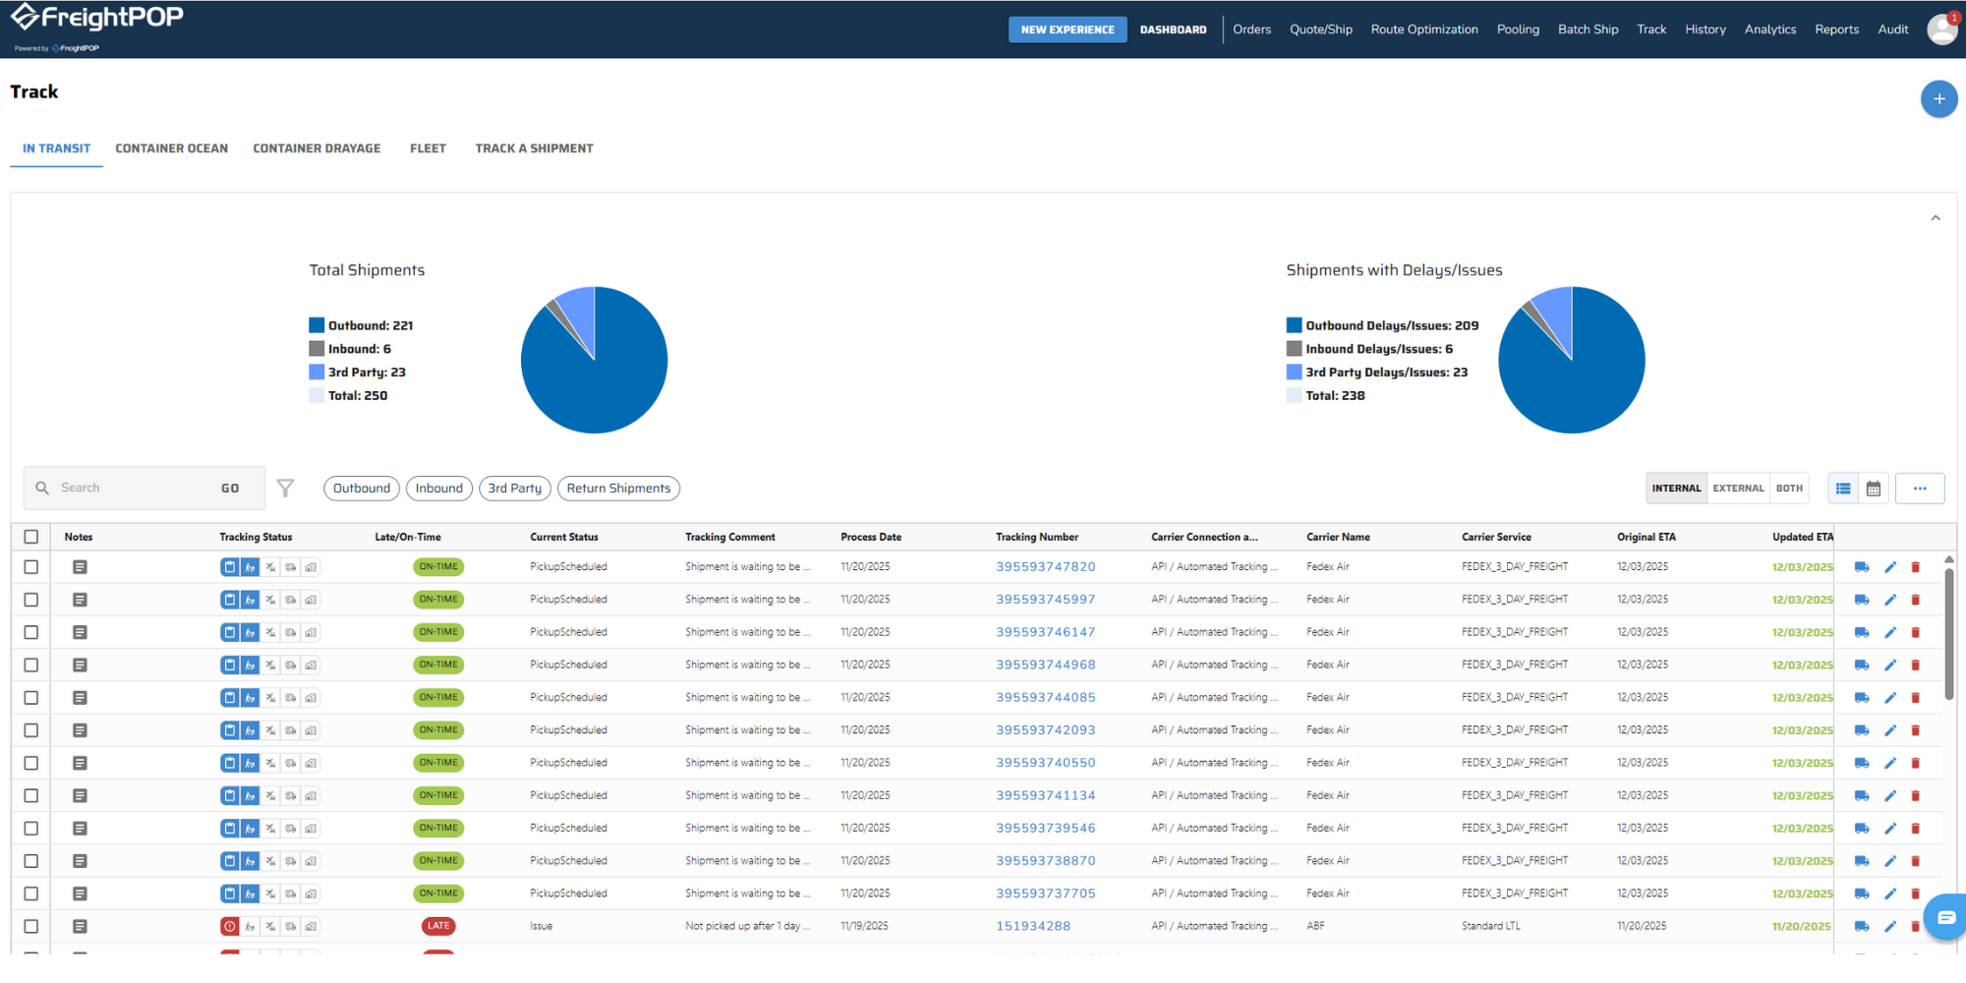Open tracking number 395593737705 link
Viewport: 1966px width, 983px height.
tap(1045, 894)
